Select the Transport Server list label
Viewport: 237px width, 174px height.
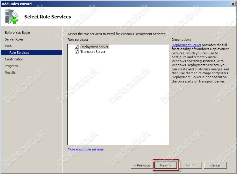(x=93, y=52)
